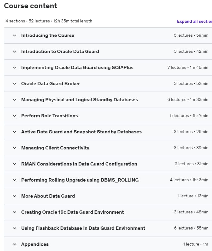Open Using Flashback Database in Data Guard Environment title

click(83, 228)
